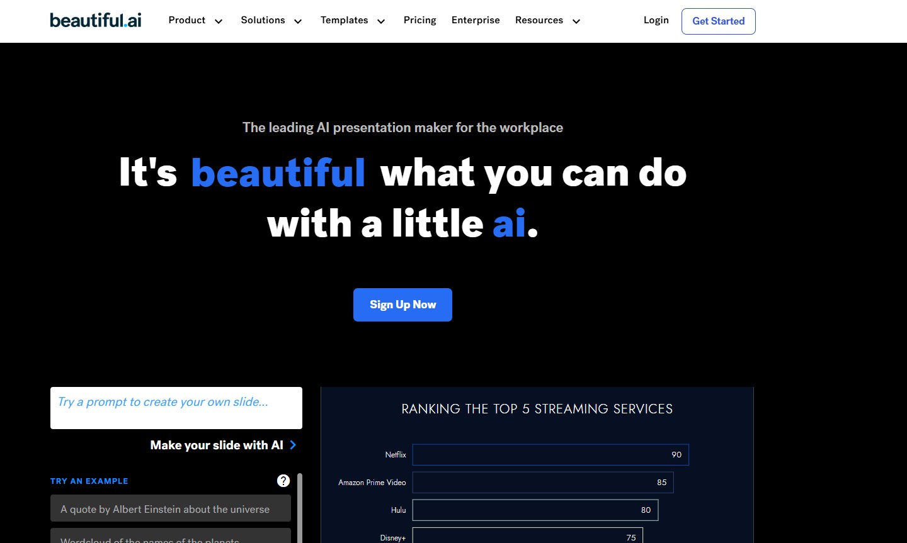Click the beautiful.ai logo

tap(96, 21)
